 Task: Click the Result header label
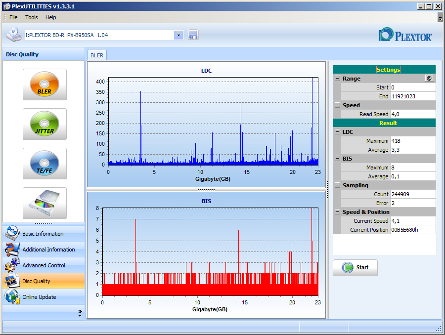pyautogui.click(x=388, y=123)
